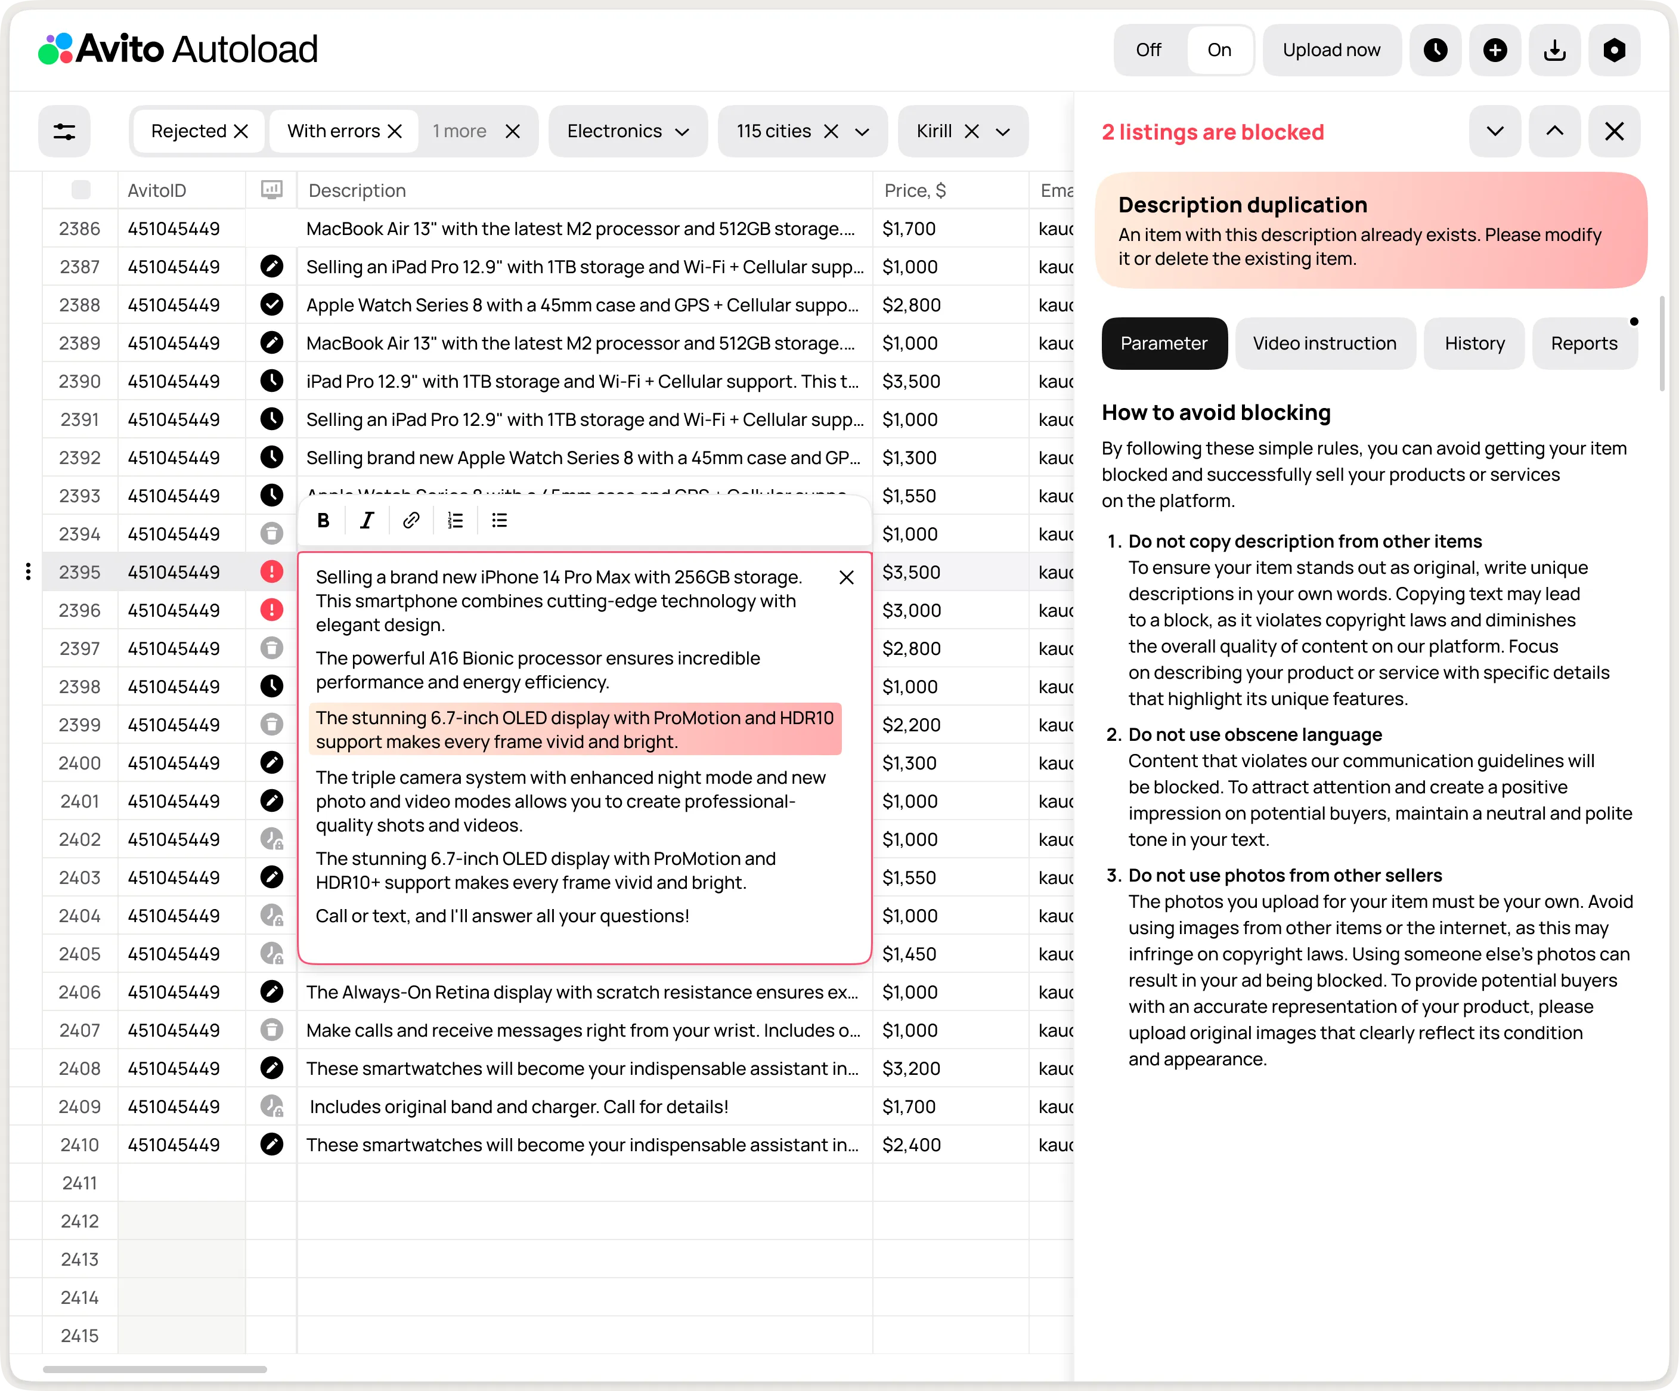Expand the 115 cities dropdown arrow
The width and height of the screenshot is (1679, 1391).
[x=862, y=132]
